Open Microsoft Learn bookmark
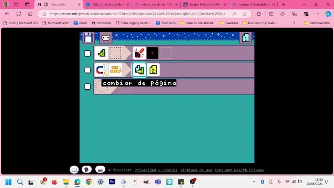Viewport: 334px width, 188px height. coord(56,23)
